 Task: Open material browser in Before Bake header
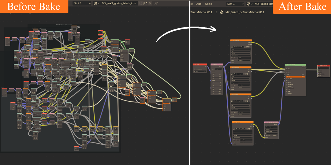click(97, 3)
